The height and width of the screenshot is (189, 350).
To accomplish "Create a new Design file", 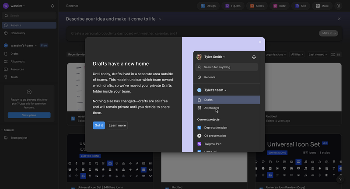I will click(208, 6).
